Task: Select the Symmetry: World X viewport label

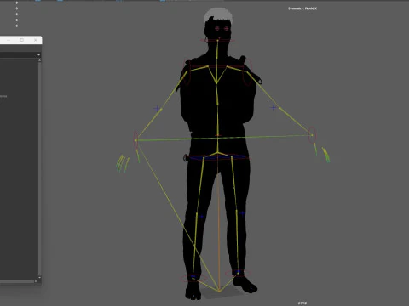Action: click(x=302, y=8)
